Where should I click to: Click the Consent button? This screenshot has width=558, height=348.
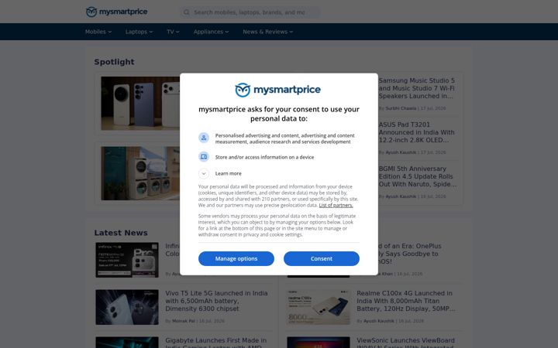pyautogui.click(x=322, y=258)
